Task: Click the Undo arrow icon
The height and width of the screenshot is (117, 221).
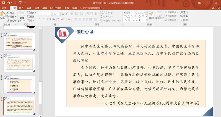Action: click(x=9, y=3)
